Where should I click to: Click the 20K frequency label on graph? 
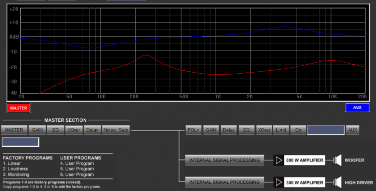point(362,97)
